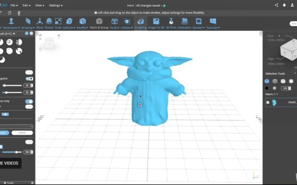The width and height of the screenshot is (297, 185).
Task: Open the Animation tool
Action: click(185, 23)
